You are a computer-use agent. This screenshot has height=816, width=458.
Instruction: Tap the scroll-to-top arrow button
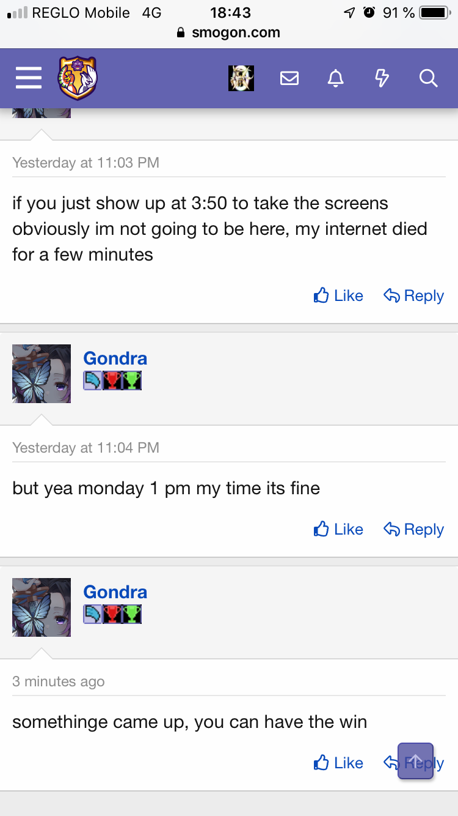[415, 761]
